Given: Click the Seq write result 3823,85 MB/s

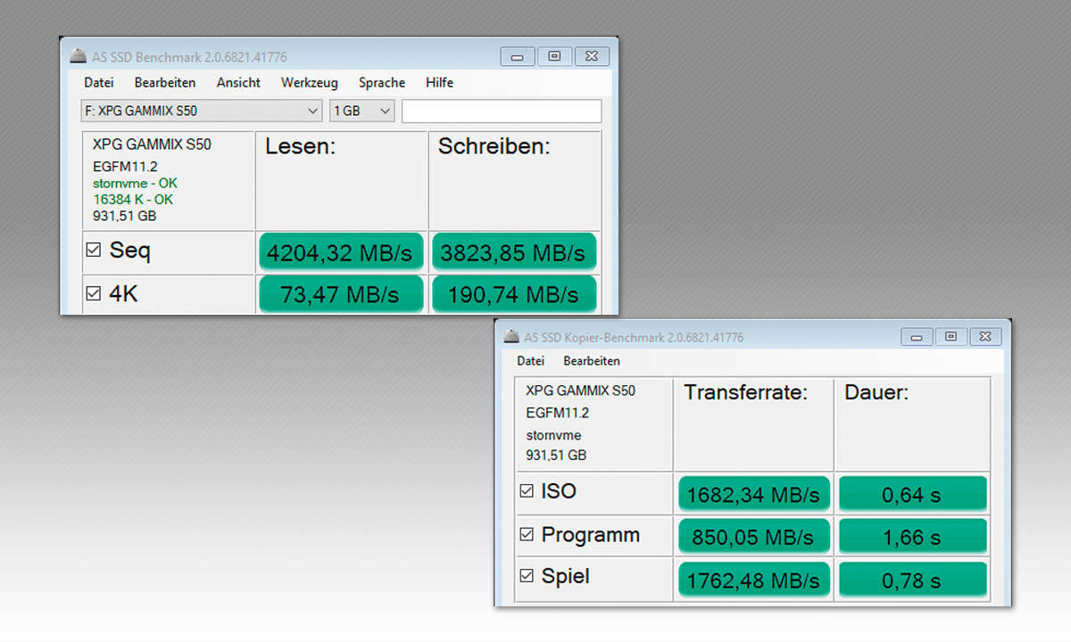Looking at the screenshot, I should pyautogui.click(x=513, y=253).
